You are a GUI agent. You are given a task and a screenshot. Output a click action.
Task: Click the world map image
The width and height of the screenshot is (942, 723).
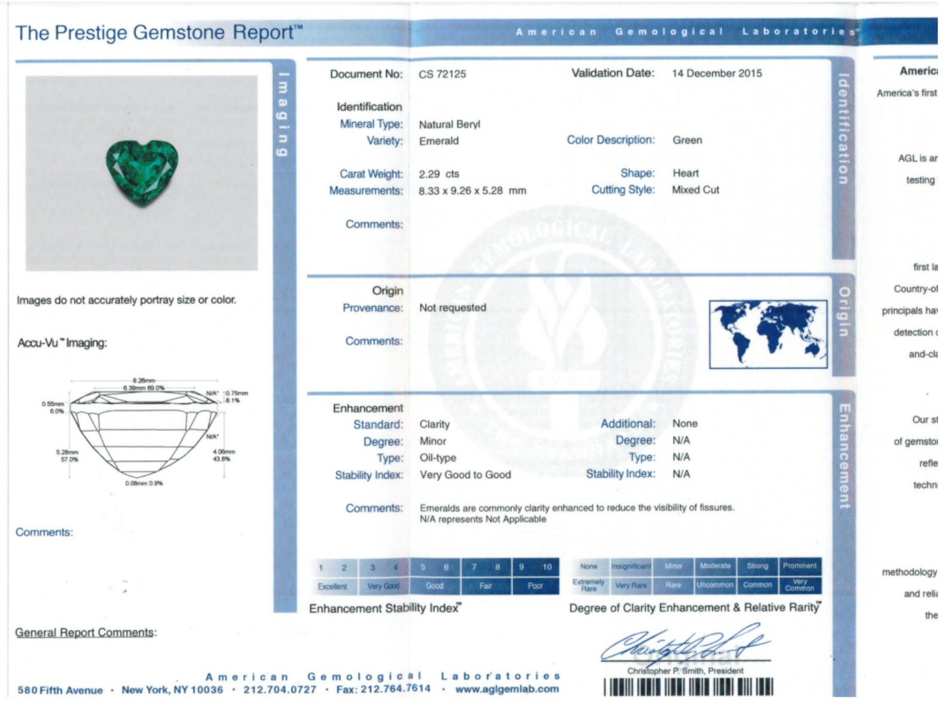(768, 335)
